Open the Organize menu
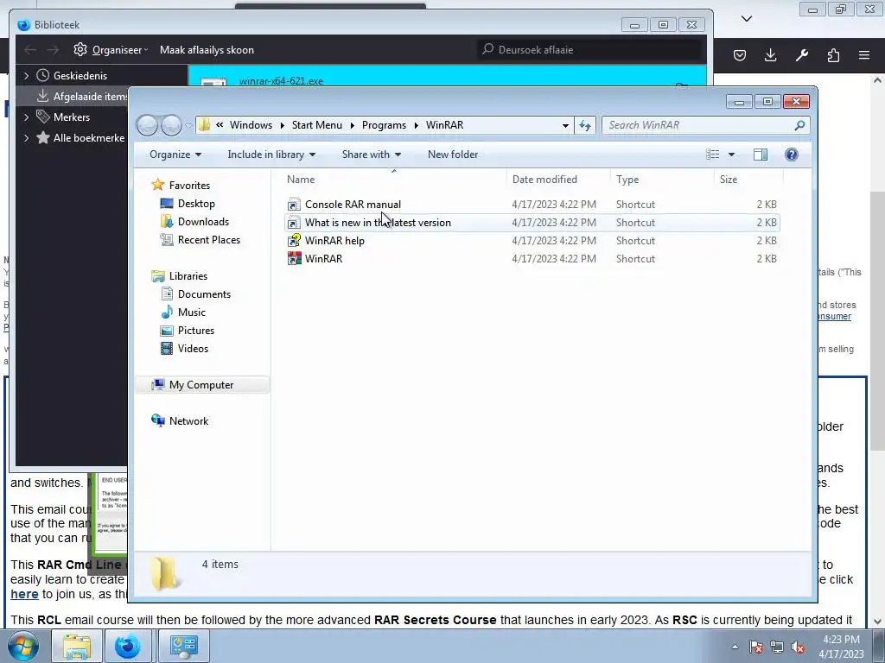The image size is (885, 663). (175, 155)
